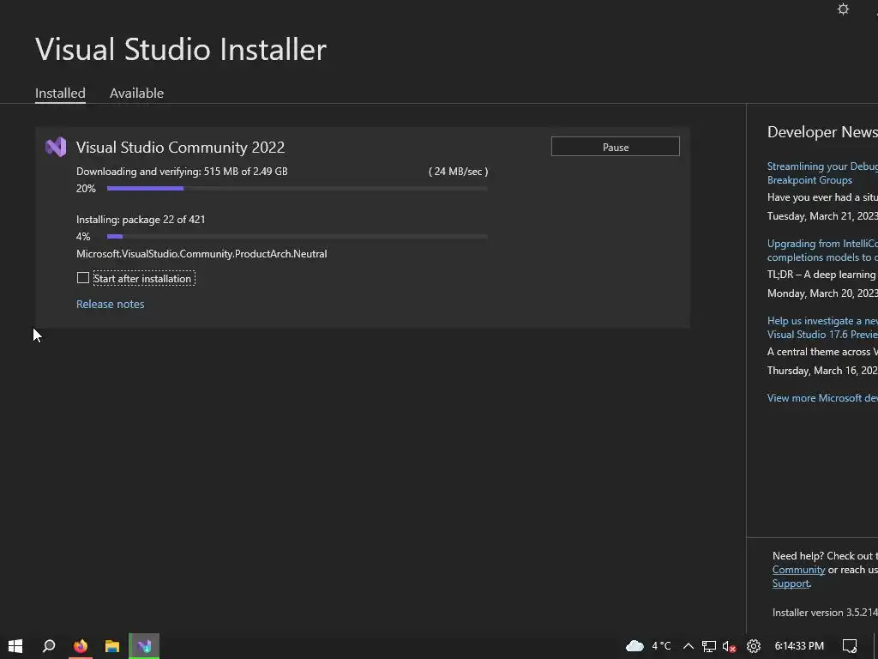Image resolution: width=878 pixels, height=659 pixels.
Task: Open File Explorer from the taskbar
Action: pos(112,646)
